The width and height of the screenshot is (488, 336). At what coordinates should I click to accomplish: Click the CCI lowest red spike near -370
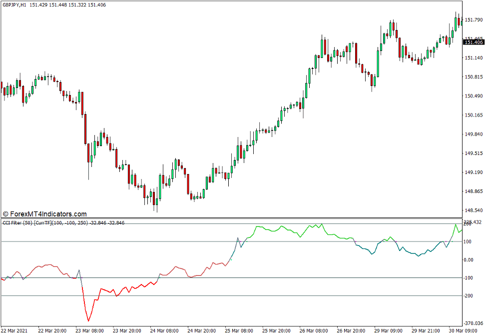88,320
